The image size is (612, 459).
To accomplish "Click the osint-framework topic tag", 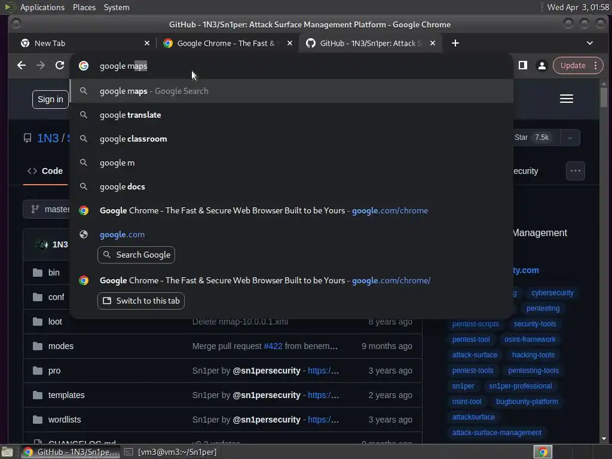I will 530,339.
